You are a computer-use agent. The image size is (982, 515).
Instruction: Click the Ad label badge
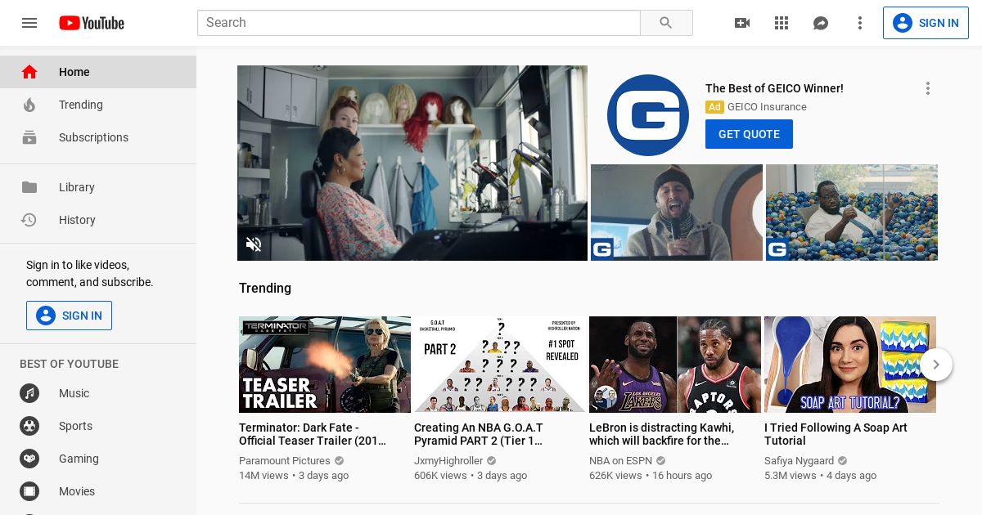(x=714, y=107)
